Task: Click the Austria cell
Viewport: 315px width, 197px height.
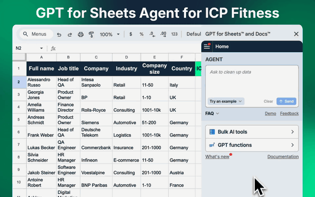Action: tap(182, 170)
